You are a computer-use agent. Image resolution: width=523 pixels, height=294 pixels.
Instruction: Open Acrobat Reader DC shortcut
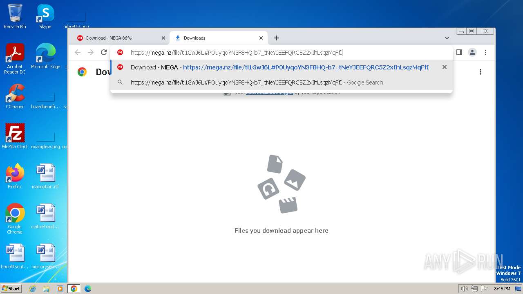pyautogui.click(x=15, y=59)
